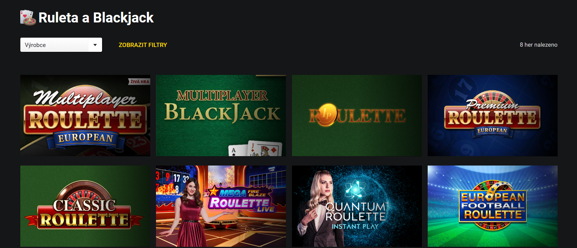The width and height of the screenshot is (577, 248).
Task: Open Classic Roulette game
Action: (x=85, y=206)
